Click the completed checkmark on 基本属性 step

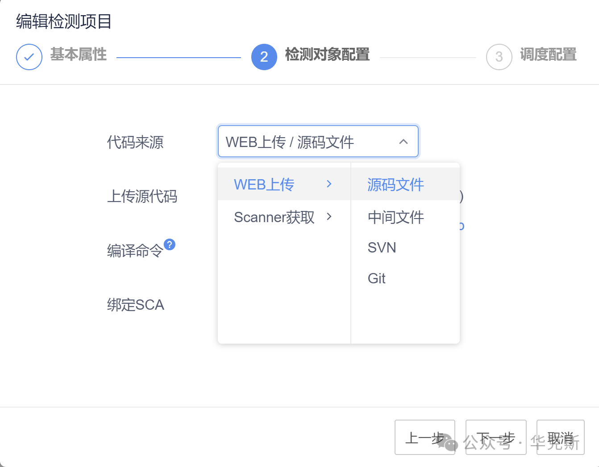[x=29, y=57]
